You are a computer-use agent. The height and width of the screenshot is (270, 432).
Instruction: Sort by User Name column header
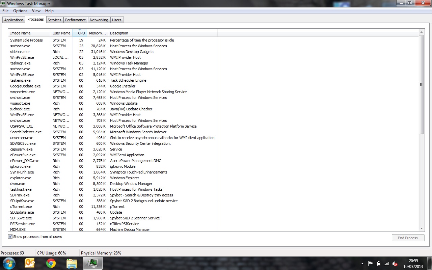click(x=61, y=33)
